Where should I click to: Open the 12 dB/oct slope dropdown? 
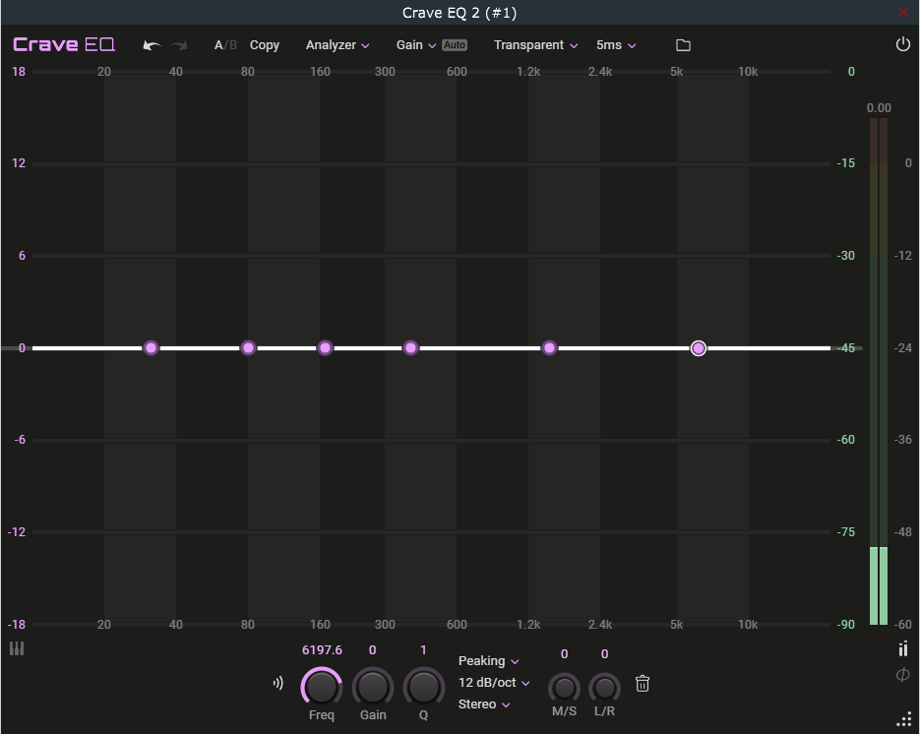pyautogui.click(x=494, y=683)
